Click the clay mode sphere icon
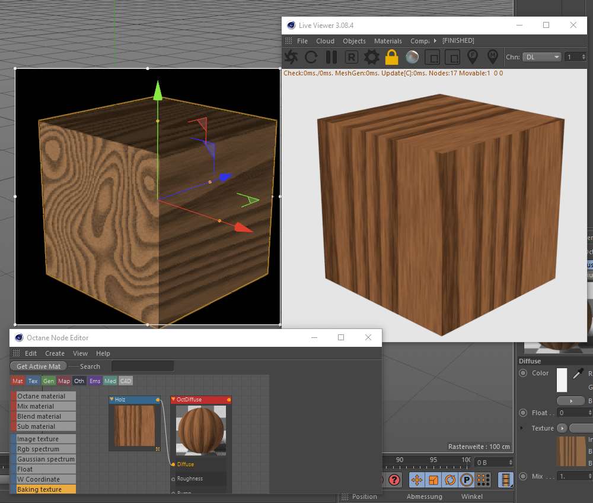The width and height of the screenshot is (593, 503). pyautogui.click(x=412, y=57)
